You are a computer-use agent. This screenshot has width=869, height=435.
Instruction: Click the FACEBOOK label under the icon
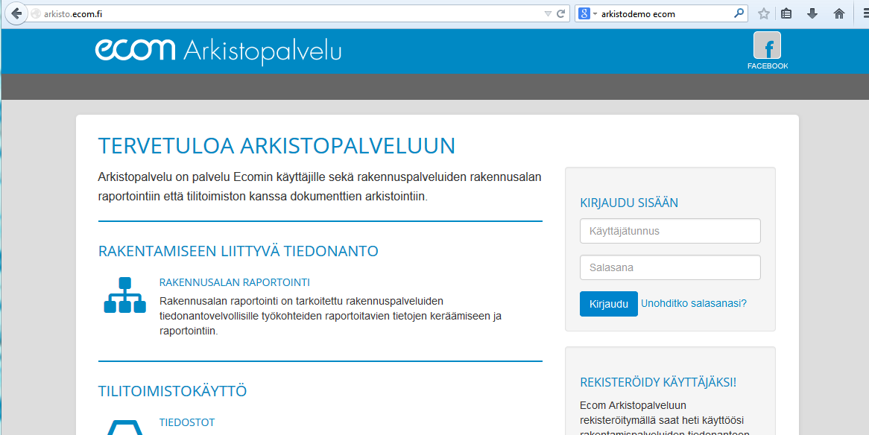(768, 66)
